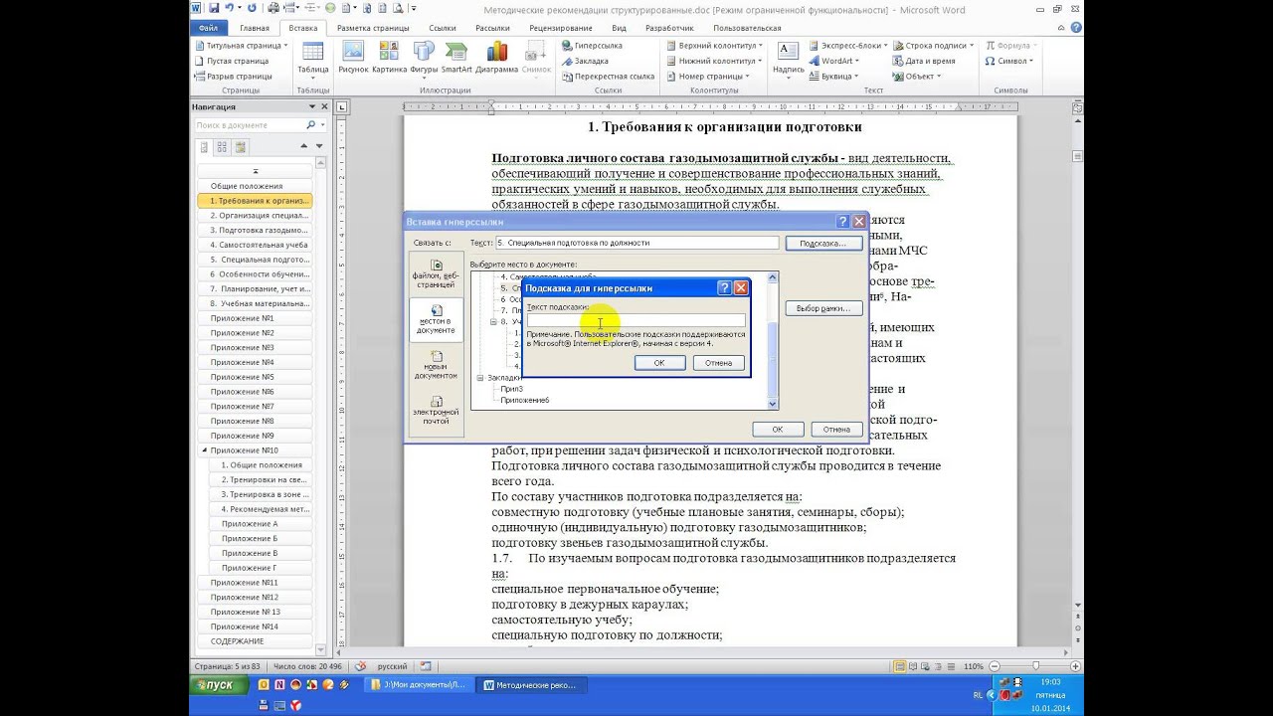The width and height of the screenshot is (1273, 716).
Task: Click Отмена in Подсказка для гиперссылки dialog
Action: coord(718,363)
